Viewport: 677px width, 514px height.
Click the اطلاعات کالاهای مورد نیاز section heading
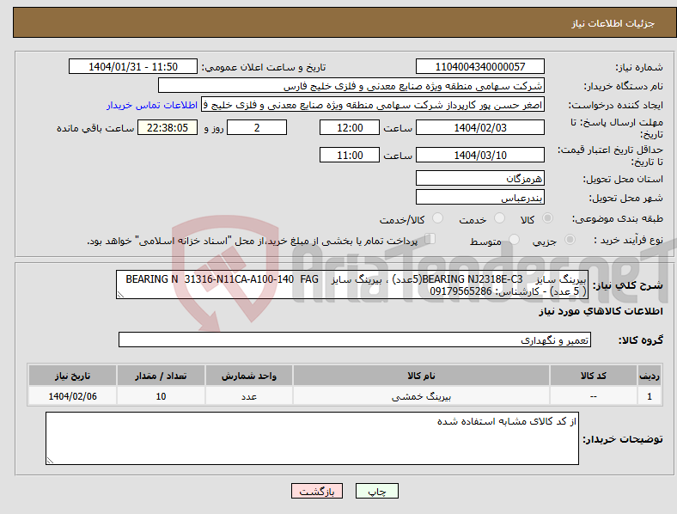601,311
